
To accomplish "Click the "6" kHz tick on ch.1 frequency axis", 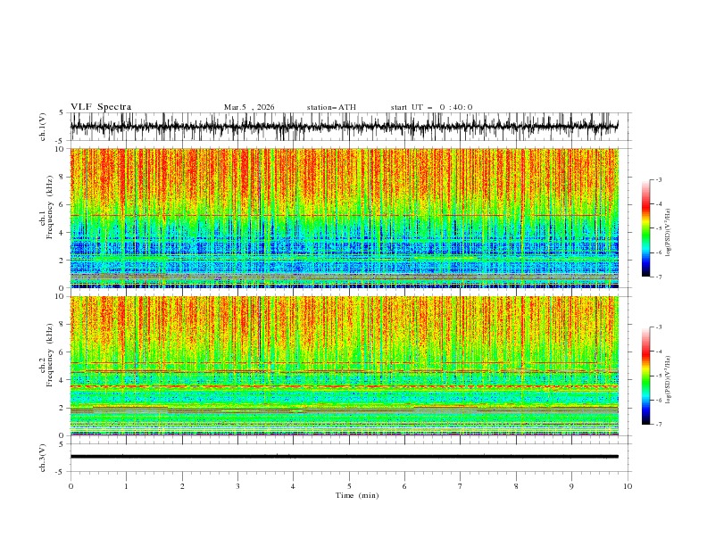I will tap(62, 204).
